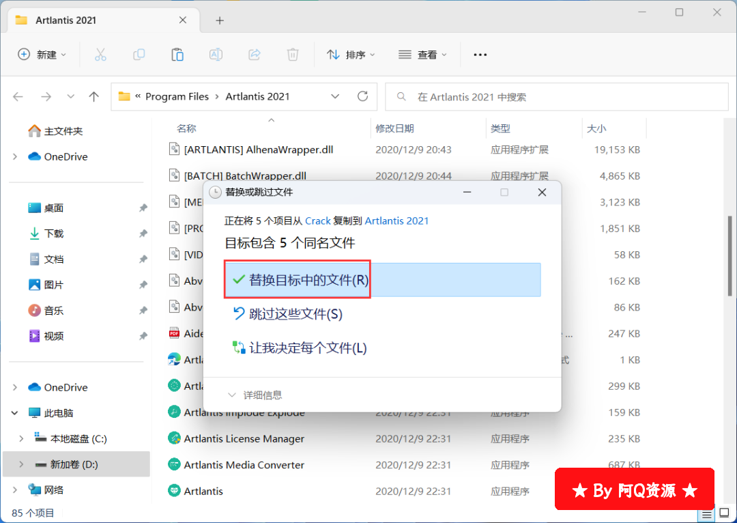Viewport: 737px width, 523px height.
Task: Minimize the replace or skip files dialog
Action: click(x=467, y=192)
